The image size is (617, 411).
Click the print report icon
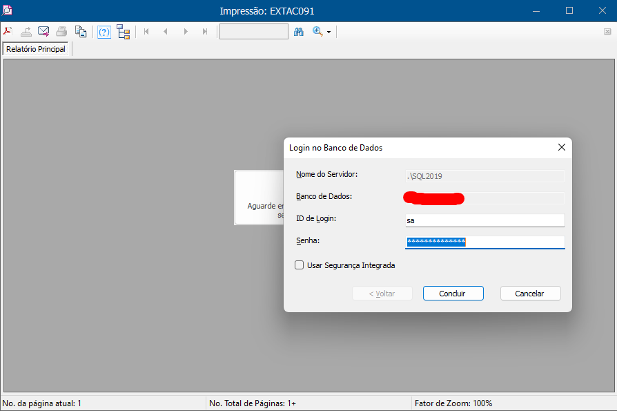click(x=62, y=32)
